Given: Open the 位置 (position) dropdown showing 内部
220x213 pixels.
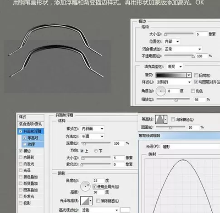Looking at the screenshot, I should [x=171, y=41].
